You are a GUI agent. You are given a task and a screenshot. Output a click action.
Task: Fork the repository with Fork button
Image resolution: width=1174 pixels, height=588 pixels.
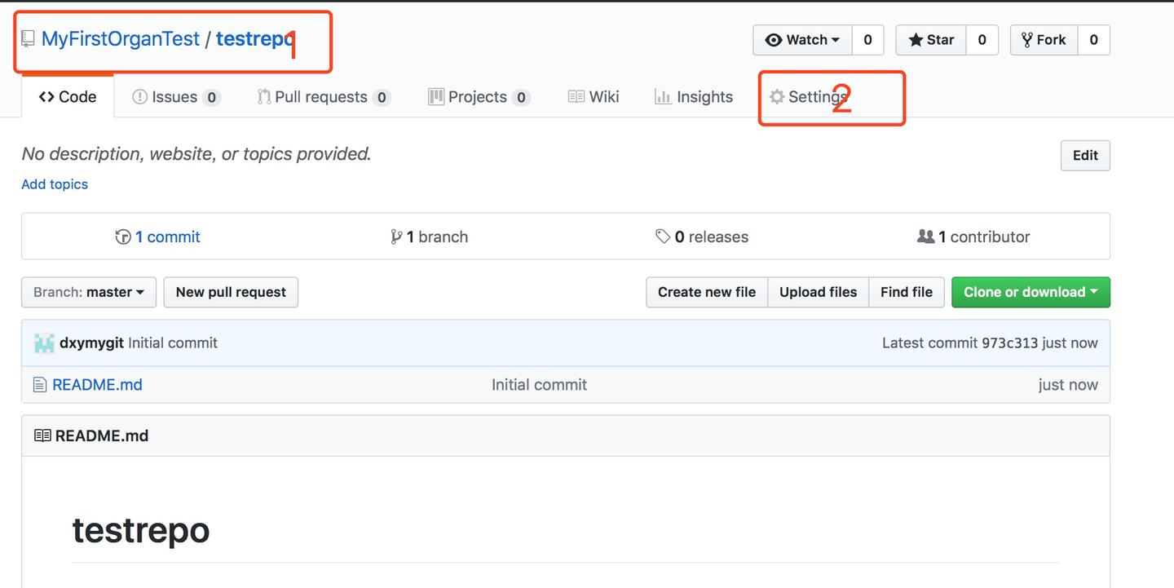(x=1044, y=40)
